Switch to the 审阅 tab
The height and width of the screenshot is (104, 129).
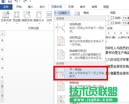click(94, 7)
